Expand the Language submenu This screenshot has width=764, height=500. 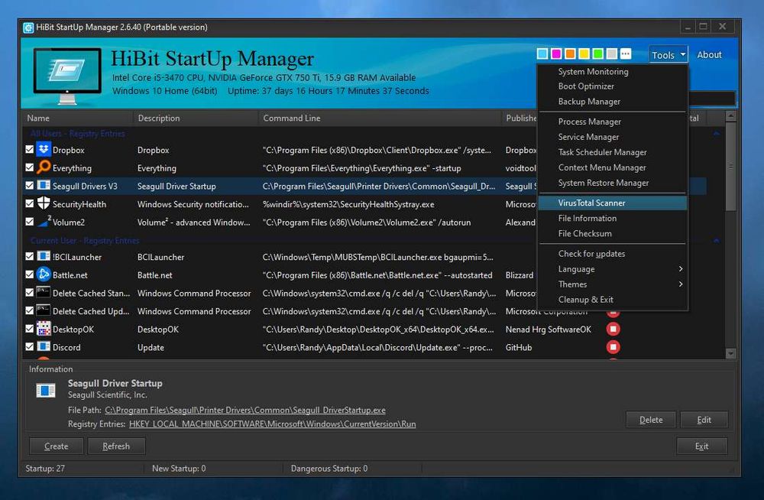pyautogui.click(x=613, y=269)
